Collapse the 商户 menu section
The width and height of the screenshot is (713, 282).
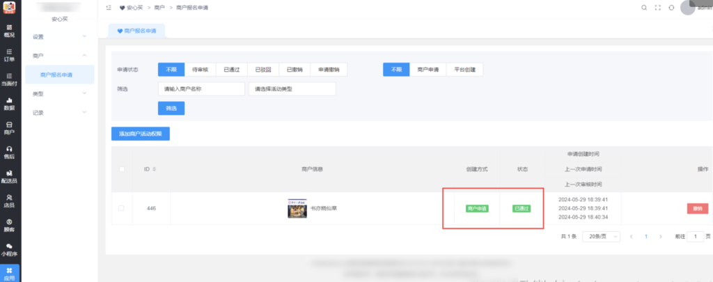pyautogui.click(x=60, y=56)
